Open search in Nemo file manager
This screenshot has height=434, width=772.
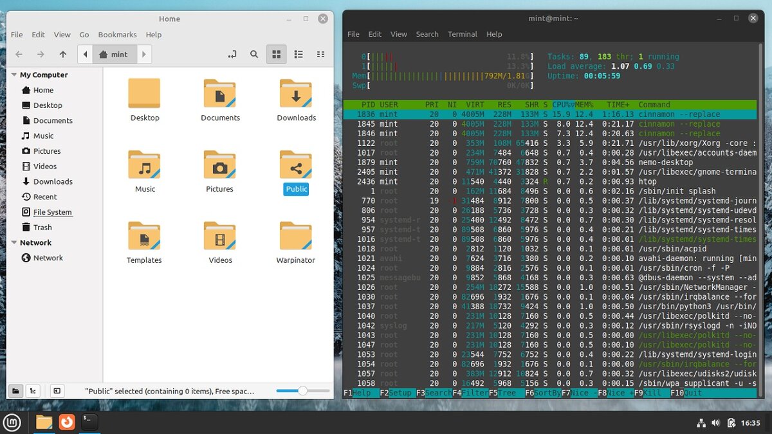pos(254,55)
